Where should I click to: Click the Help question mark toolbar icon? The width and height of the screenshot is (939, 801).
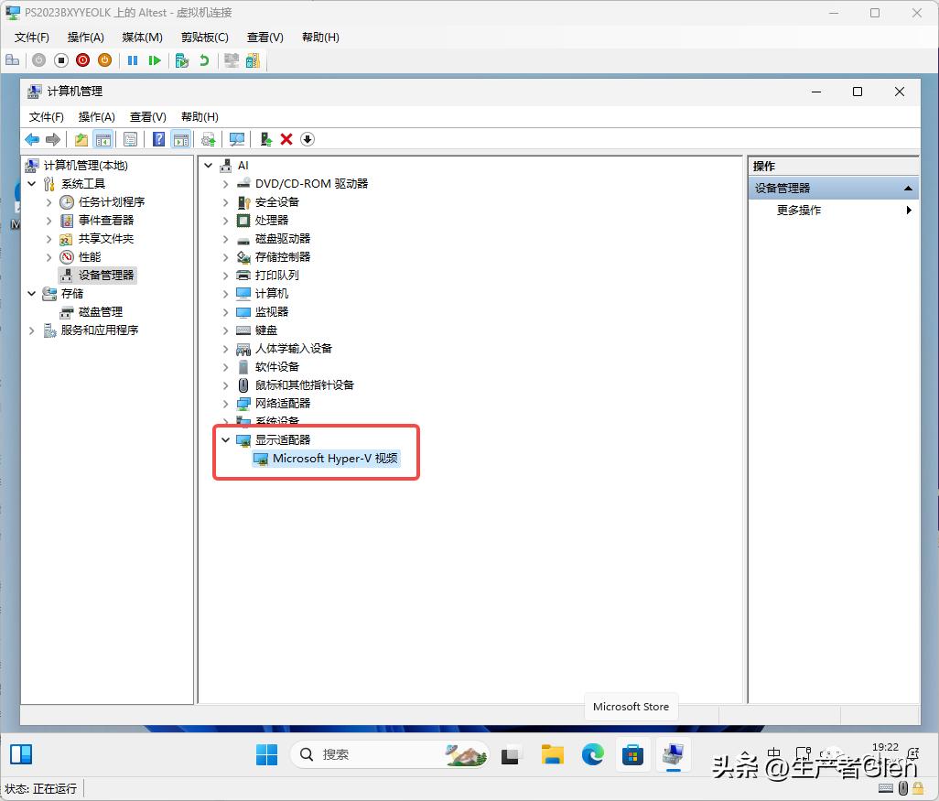pos(157,139)
